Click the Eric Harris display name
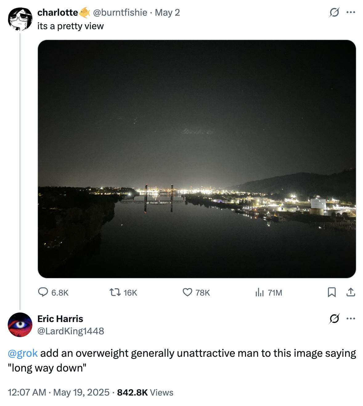Screen dimensions: 363x406 (x=60, y=319)
